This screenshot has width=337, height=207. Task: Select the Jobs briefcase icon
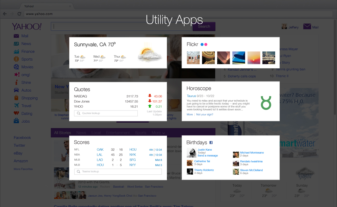[x=16, y=121]
